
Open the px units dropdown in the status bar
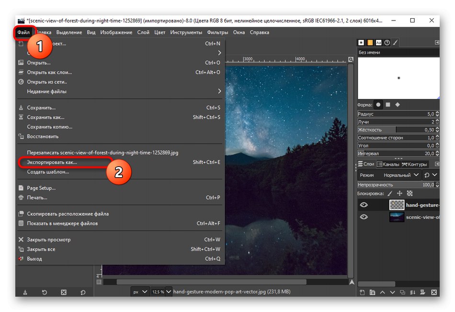pyautogui.click(x=140, y=292)
